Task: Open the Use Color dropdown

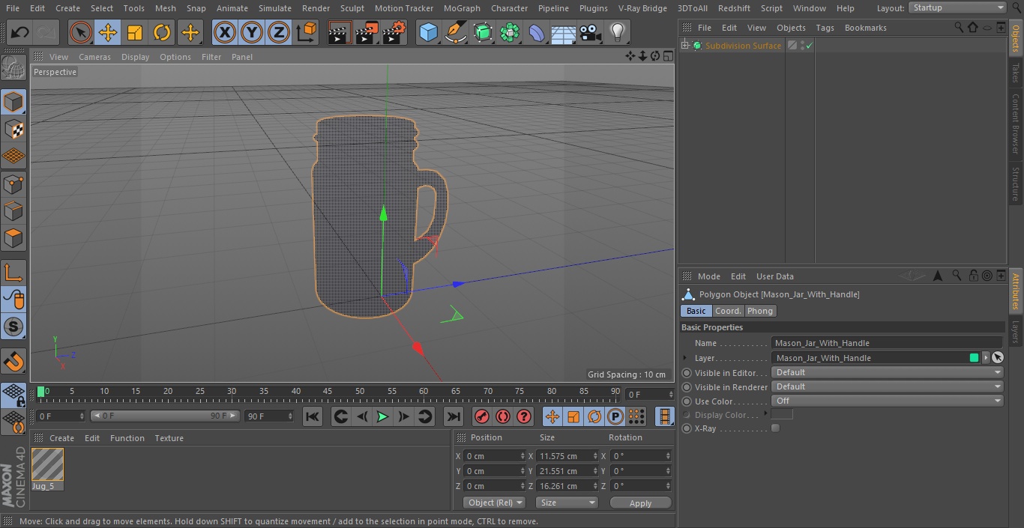Action: [887, 401]
